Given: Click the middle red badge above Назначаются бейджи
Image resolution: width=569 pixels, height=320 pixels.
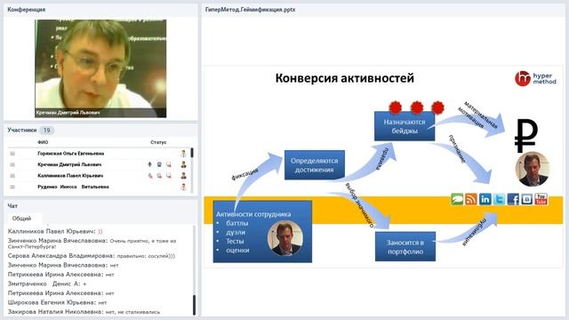Looking at the screenshot, I should coord(417,108).
